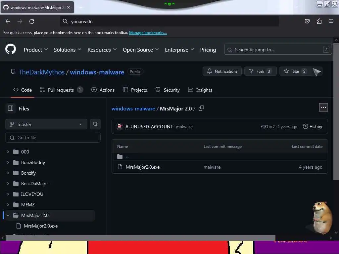Expand the Open Source menu
339x254 pixels.
tap(141, 50)
